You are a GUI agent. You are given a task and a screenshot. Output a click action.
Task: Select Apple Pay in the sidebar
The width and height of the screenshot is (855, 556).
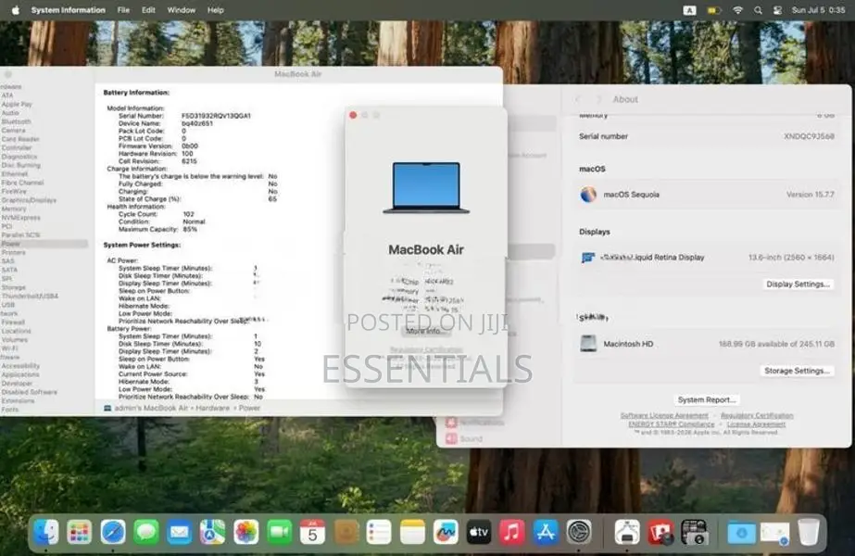click(17, 104)
